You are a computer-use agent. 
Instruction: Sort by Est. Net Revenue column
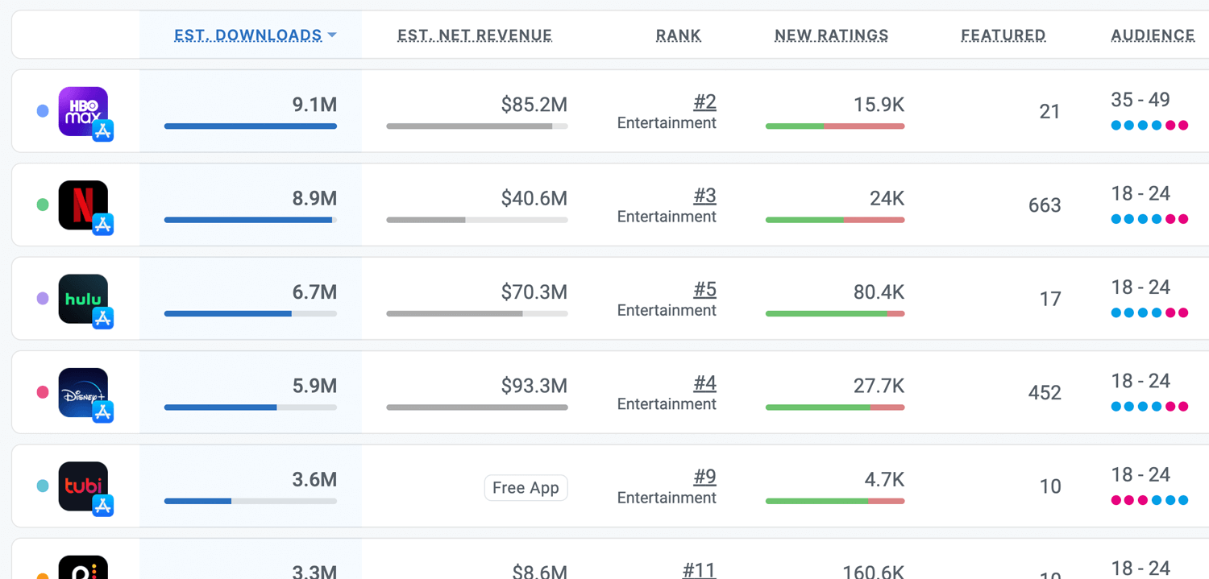click(x=475, y=35)
